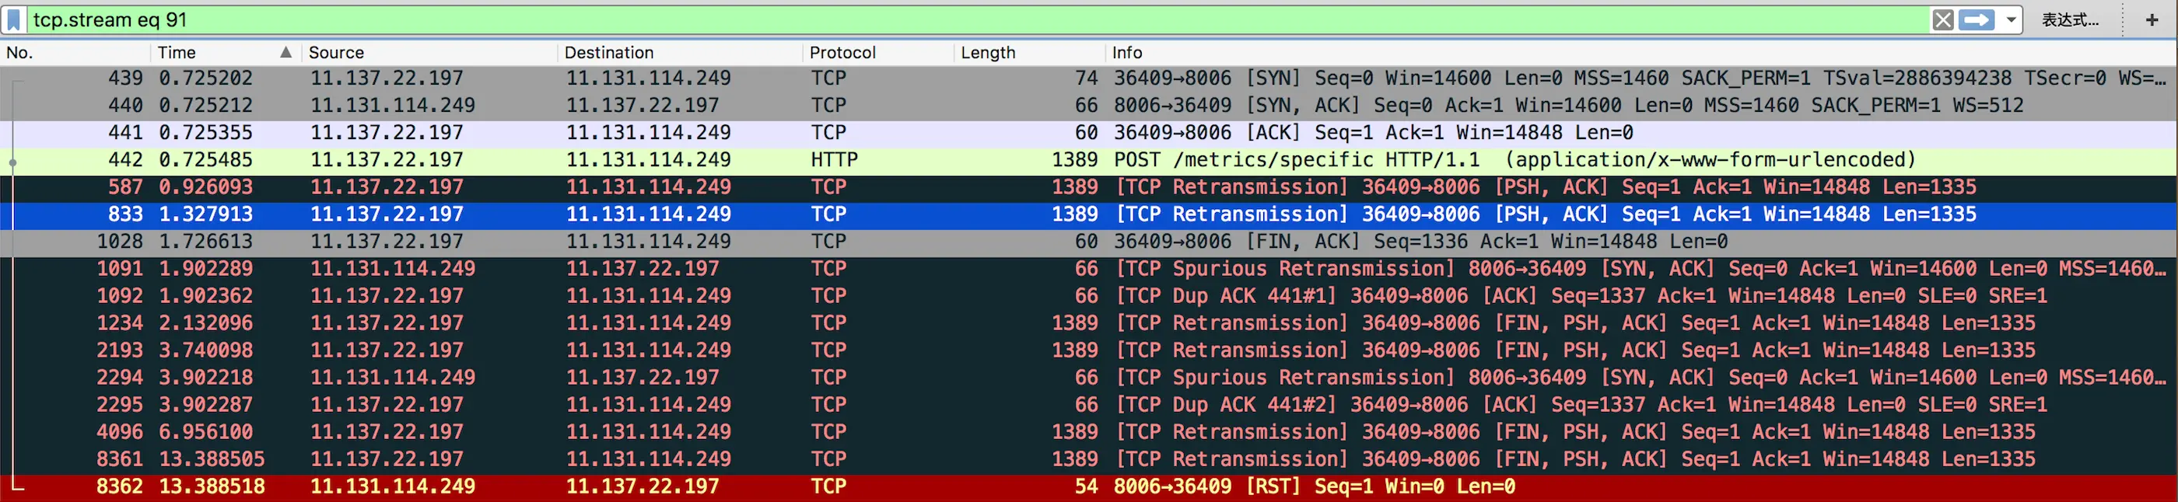Sort by the Length column header

tap(1029, 52)
